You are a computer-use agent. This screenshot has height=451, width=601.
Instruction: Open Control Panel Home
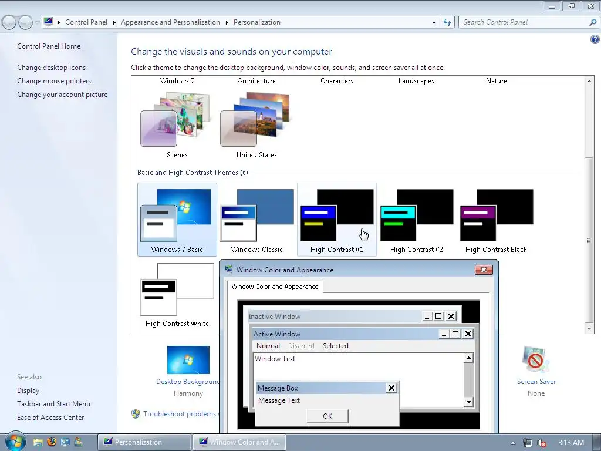[x=49, y=46]
